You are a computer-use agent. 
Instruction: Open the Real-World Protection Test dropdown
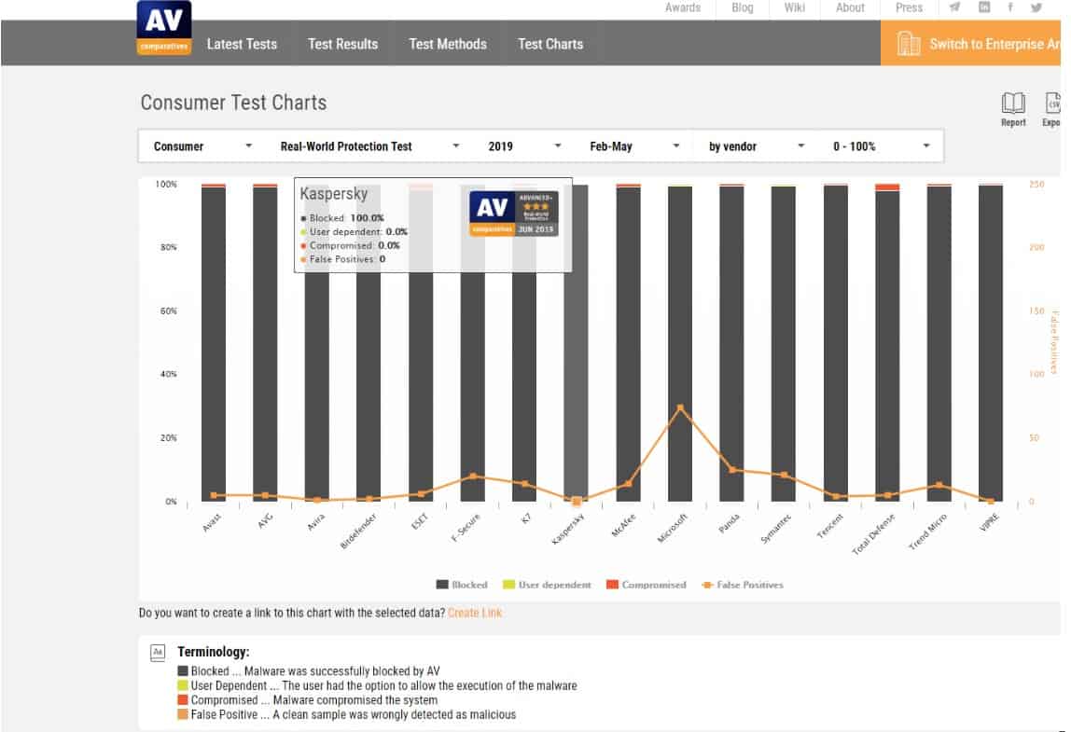(x=369, y=146)
